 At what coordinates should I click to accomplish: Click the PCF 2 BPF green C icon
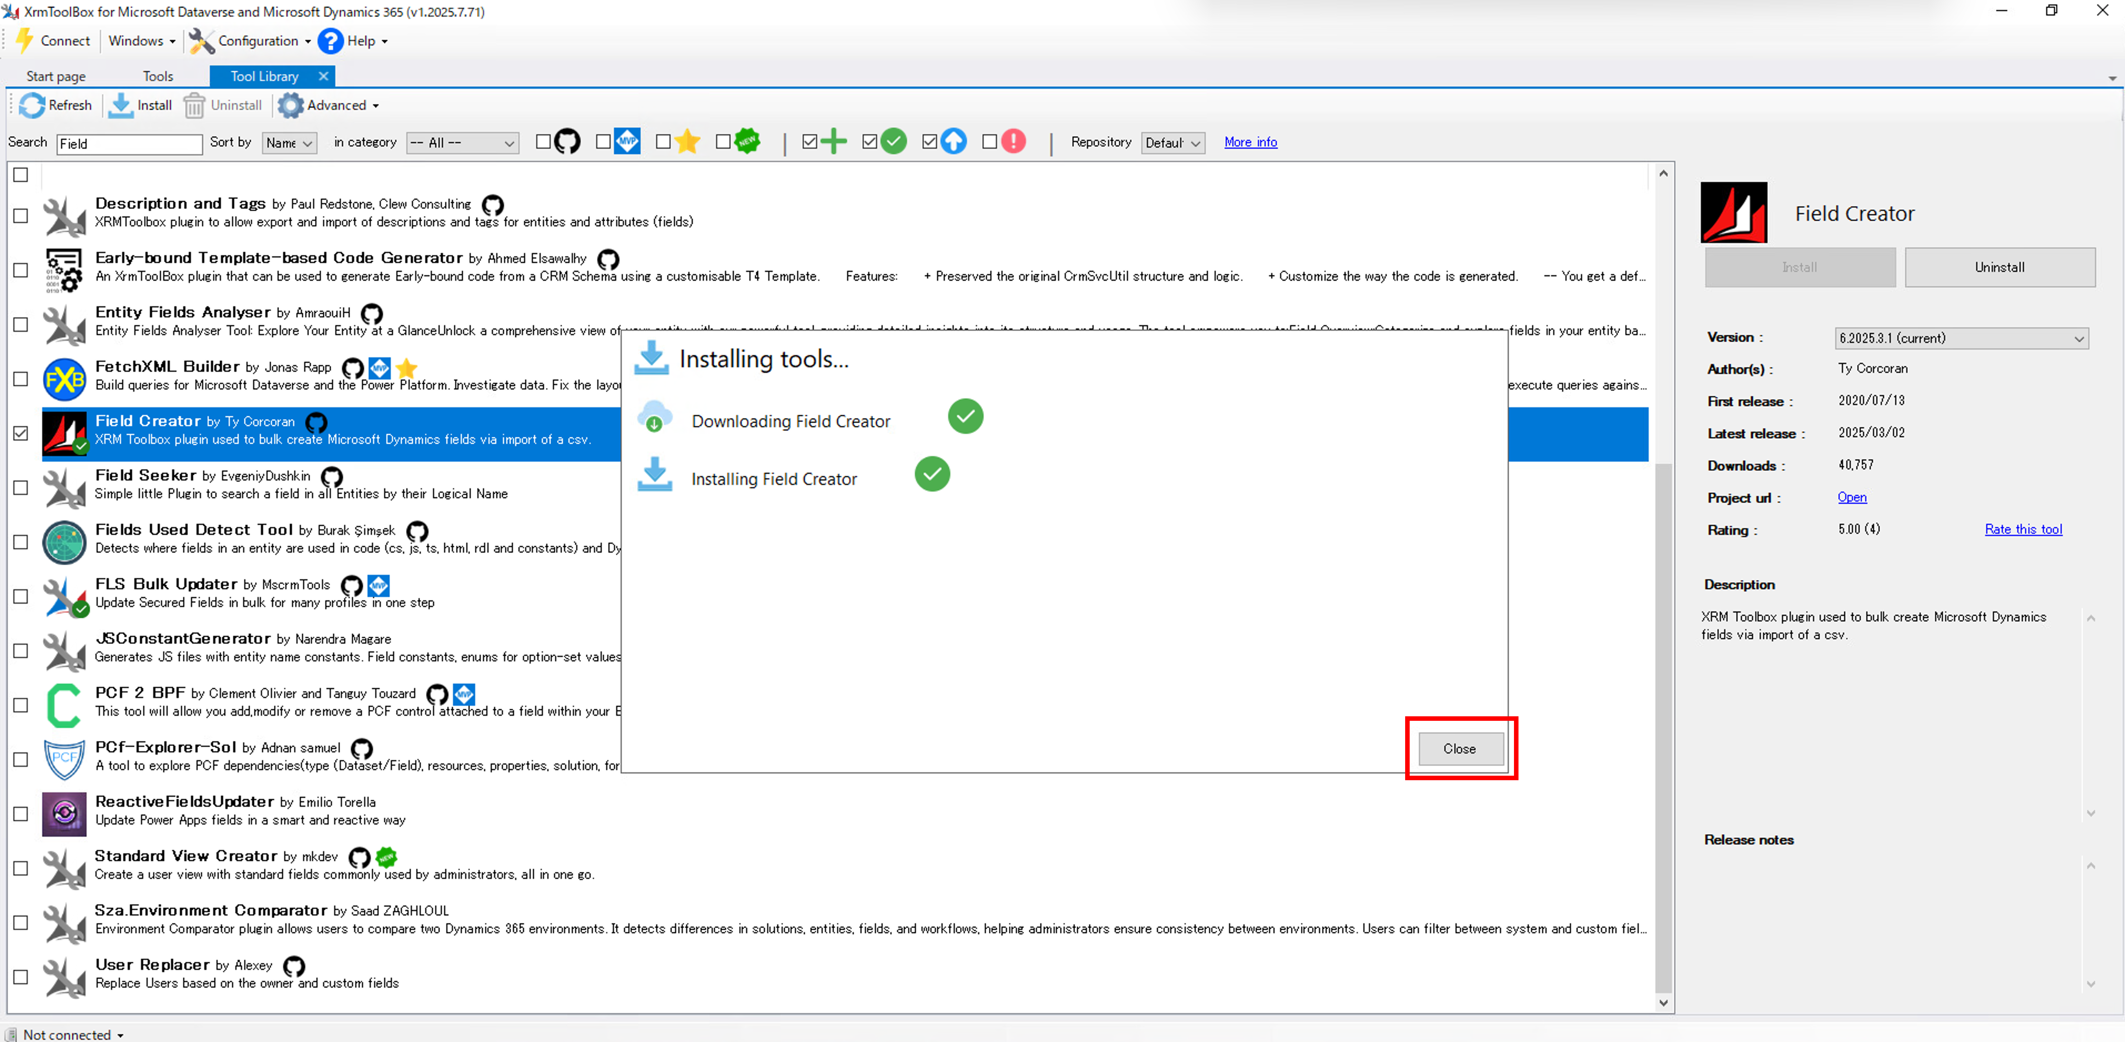click(x=64, y=706)
